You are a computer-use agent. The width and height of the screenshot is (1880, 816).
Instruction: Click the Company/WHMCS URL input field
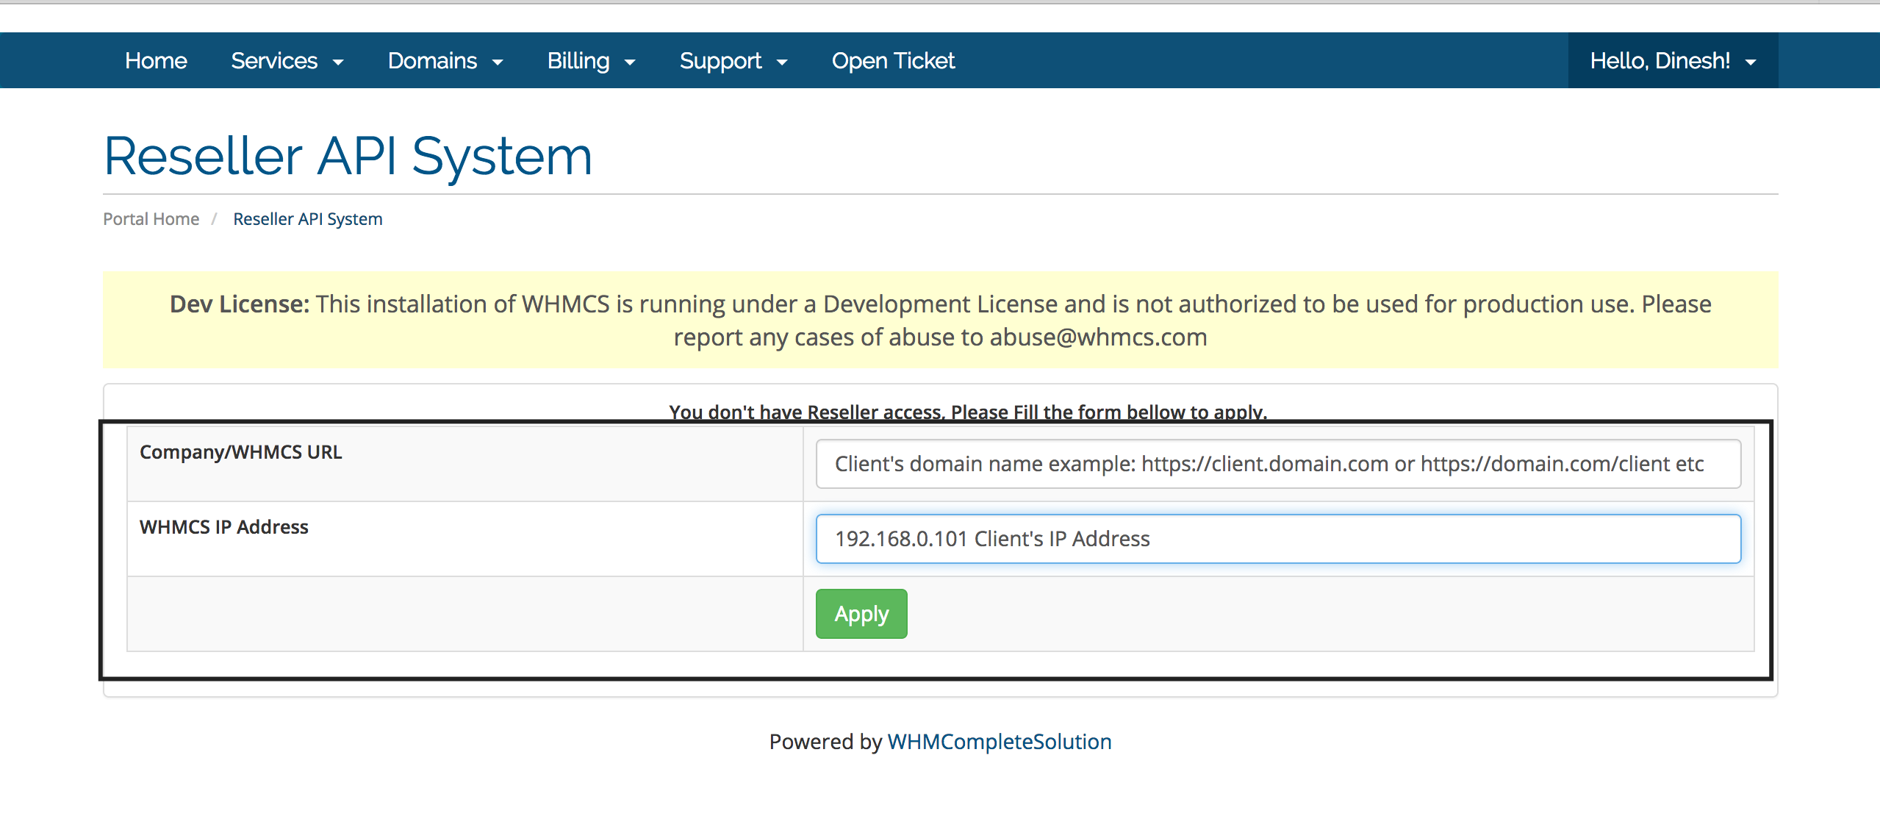point(1277,463)
